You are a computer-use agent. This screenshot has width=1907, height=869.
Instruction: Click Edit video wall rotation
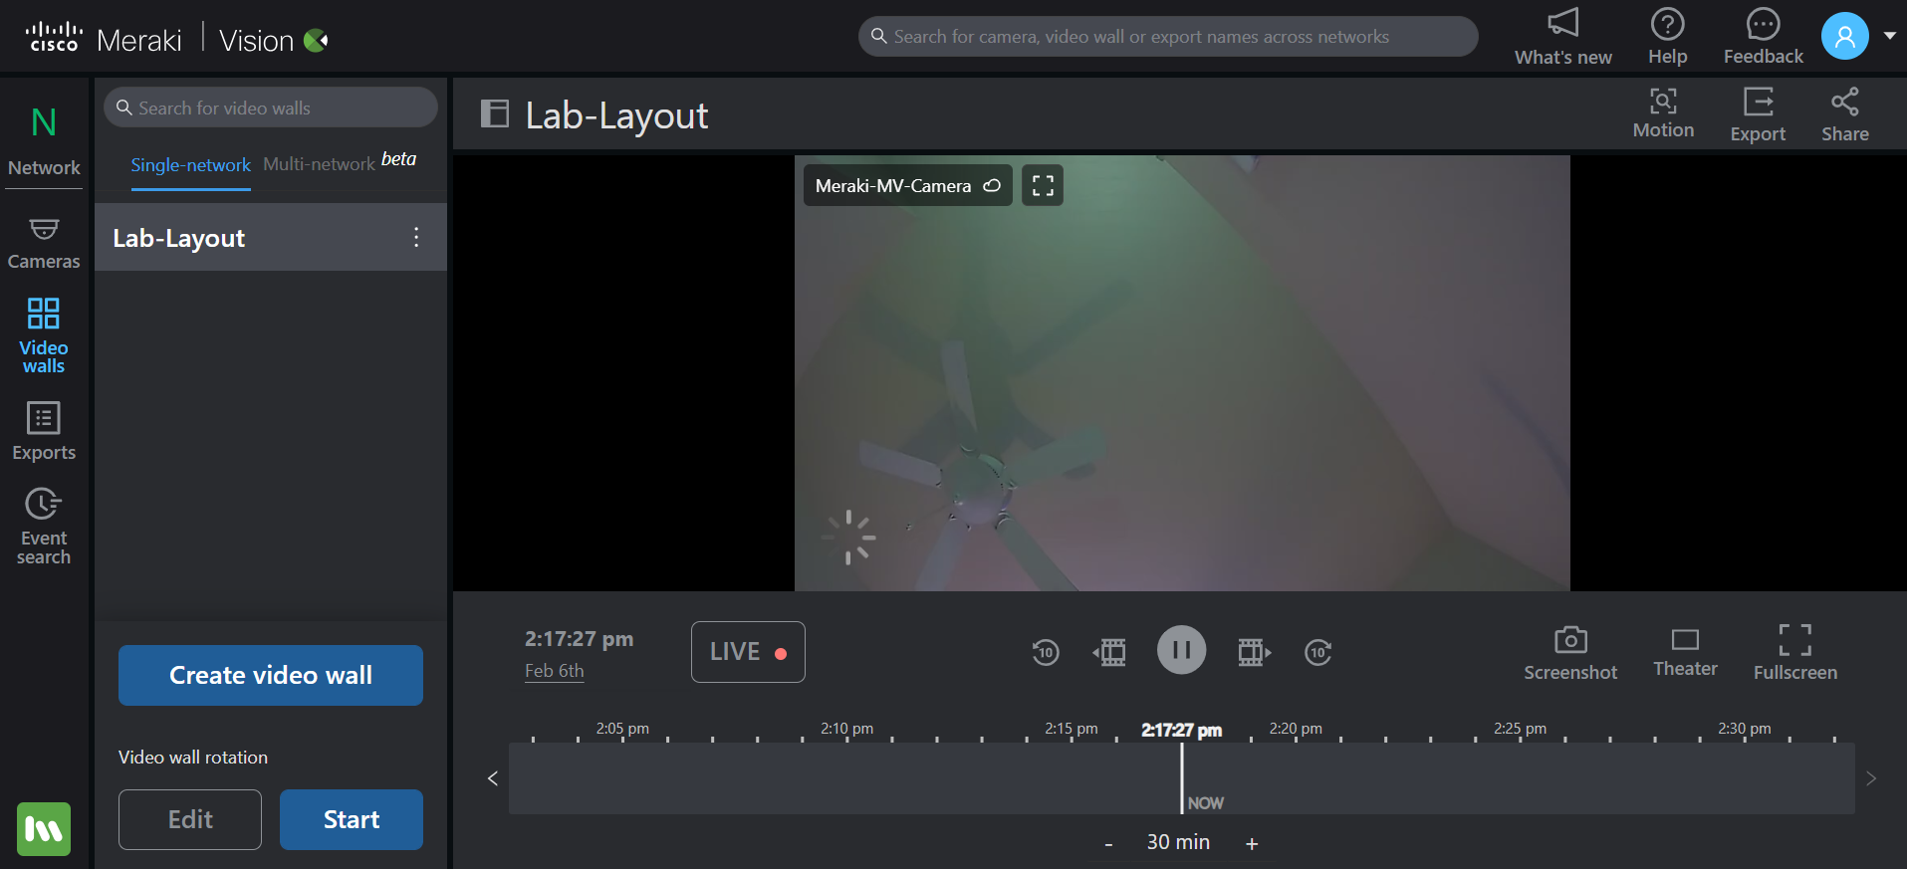190,819
